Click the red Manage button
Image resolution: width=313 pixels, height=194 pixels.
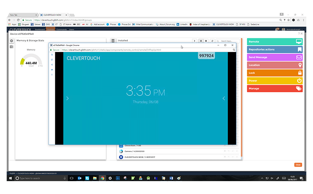click(x=275, y=88)
